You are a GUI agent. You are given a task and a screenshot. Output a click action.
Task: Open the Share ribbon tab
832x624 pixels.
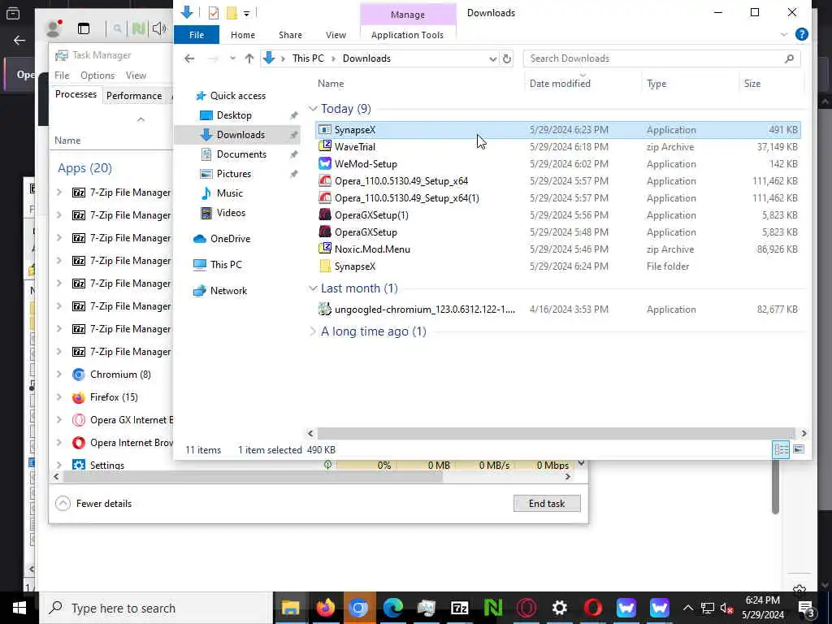click(x=290, y=35)
